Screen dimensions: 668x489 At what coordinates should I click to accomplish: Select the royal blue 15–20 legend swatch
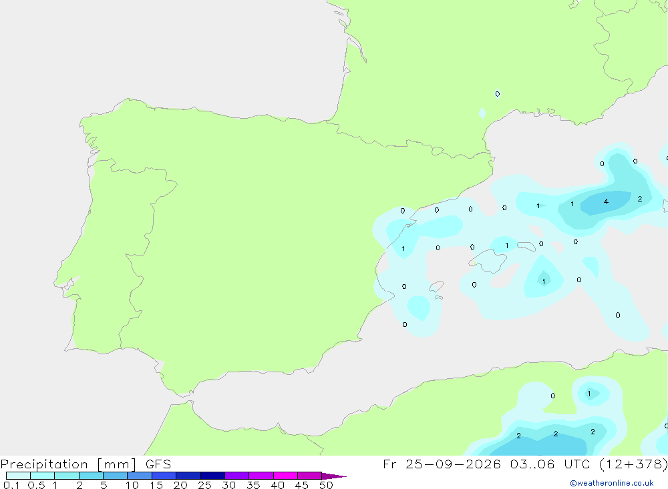click(x=164, y=476)
